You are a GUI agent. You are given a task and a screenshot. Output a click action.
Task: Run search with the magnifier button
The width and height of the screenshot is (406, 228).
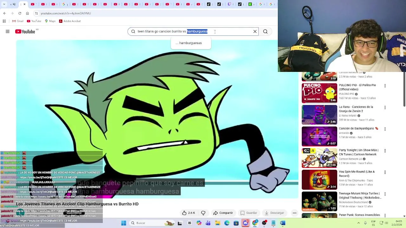point(265,31)
